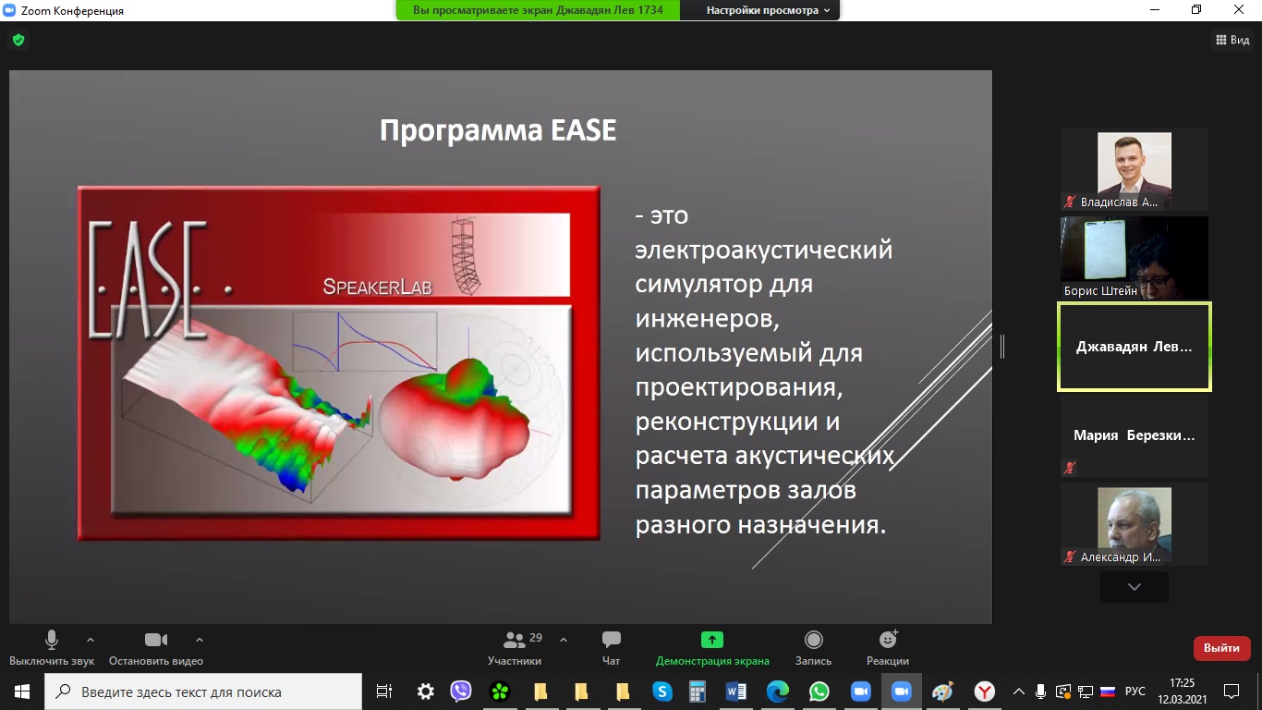Click the Russian flag tray icon
Image resolution: width=1262 pixels, height=710 pixels.
click(x=1107, y=692)
